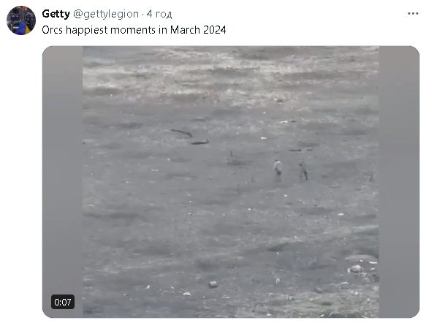The image size is (426, 323).
Task: Click the two walking figures in video
Action: point(290,170)
